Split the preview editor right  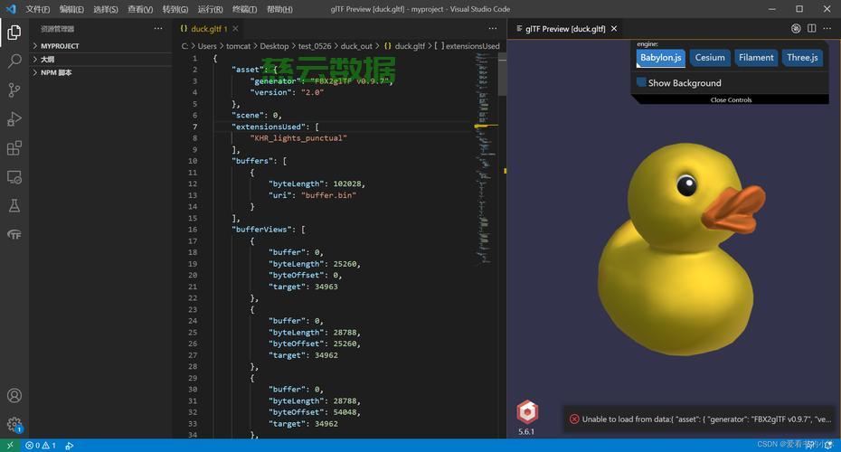tap(811, 28)
